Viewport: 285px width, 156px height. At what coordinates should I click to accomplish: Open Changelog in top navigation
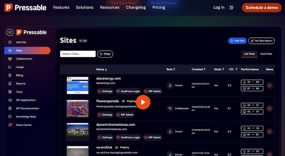(136, 7)
